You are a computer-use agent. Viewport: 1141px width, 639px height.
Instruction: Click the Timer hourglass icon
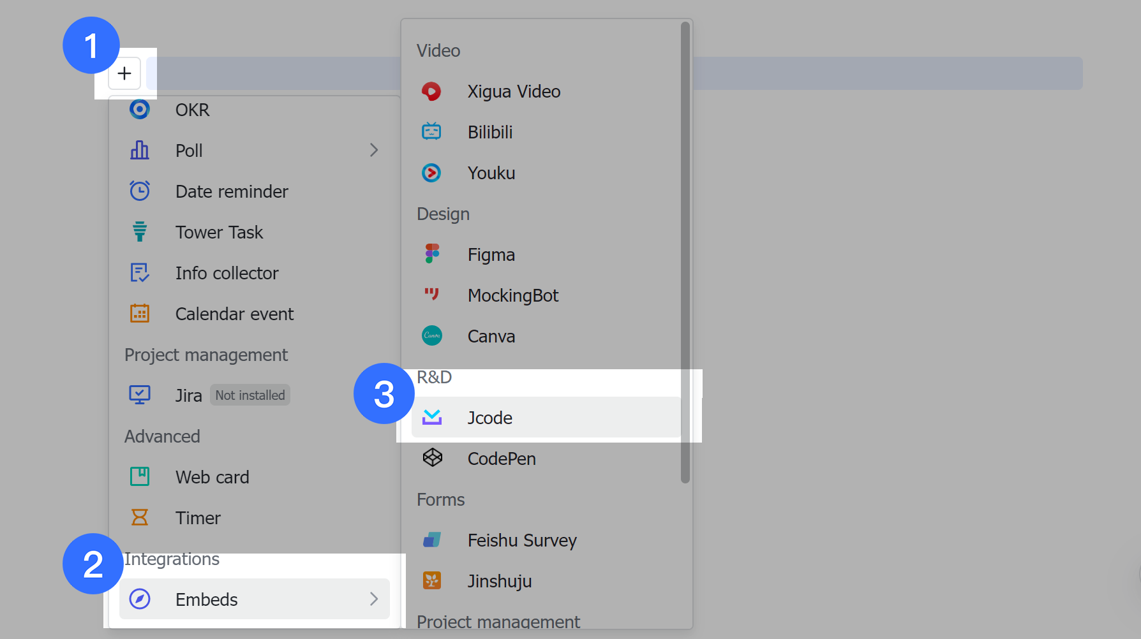140,517
